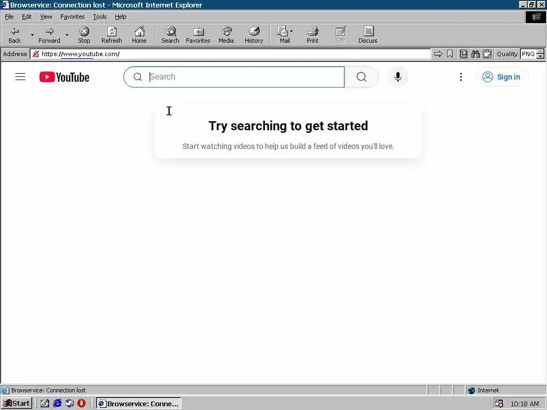Click the bookmark ribbon icon
Image resolution: width=547 pixels, height=410 pixels.
pyautogui.click(x=450, y=54)
